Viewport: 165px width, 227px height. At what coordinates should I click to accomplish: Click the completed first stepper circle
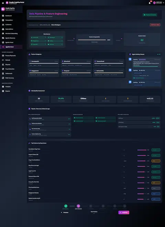click(66, 206)
